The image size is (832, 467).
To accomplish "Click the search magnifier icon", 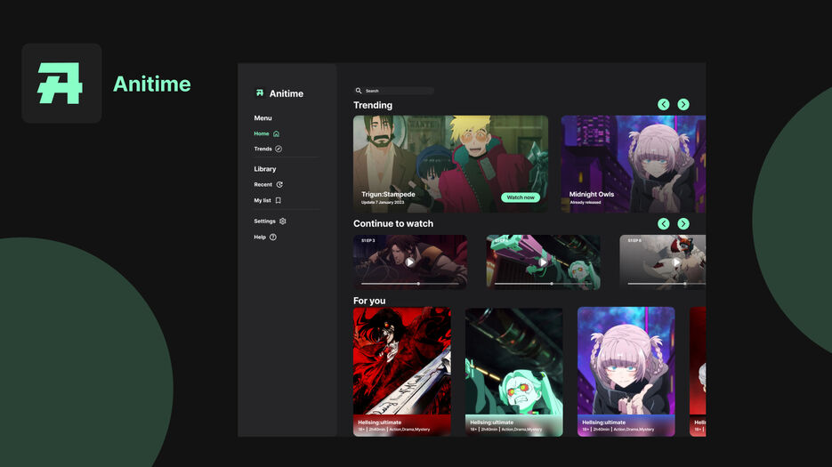I will 359,91.
